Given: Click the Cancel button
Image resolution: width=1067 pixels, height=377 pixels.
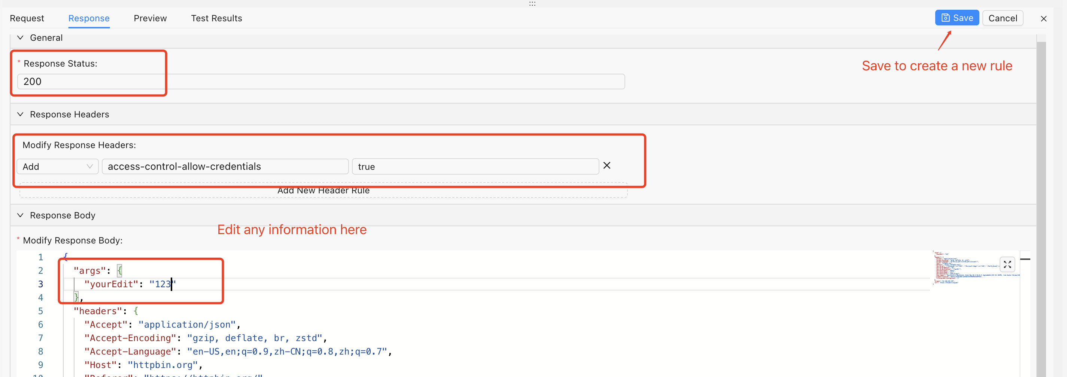Looking at the screenshot, I should point(1002,18).
